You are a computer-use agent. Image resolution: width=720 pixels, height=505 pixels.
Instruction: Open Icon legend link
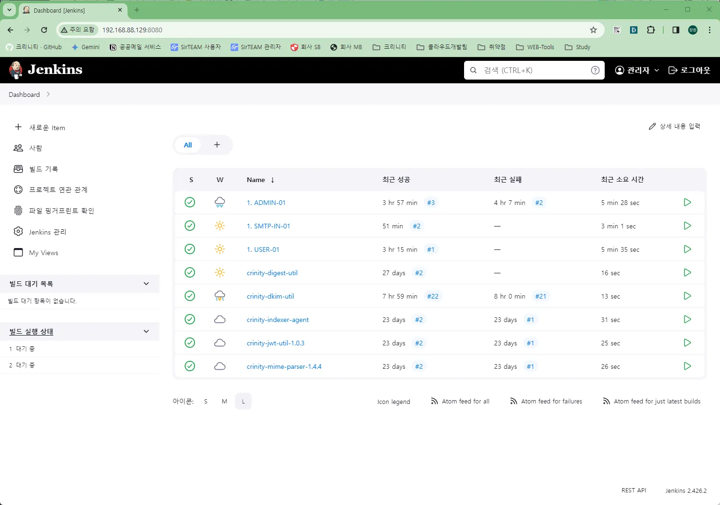pyautogui.click(x=394, y=402)
